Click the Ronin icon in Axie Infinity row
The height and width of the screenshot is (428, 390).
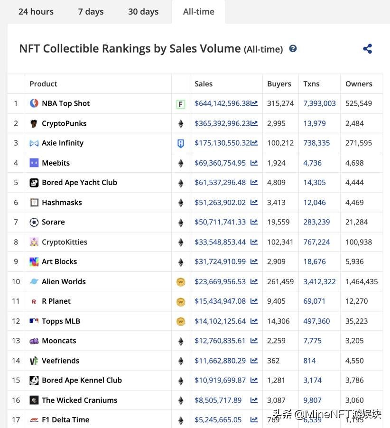[x=180, y=143]
